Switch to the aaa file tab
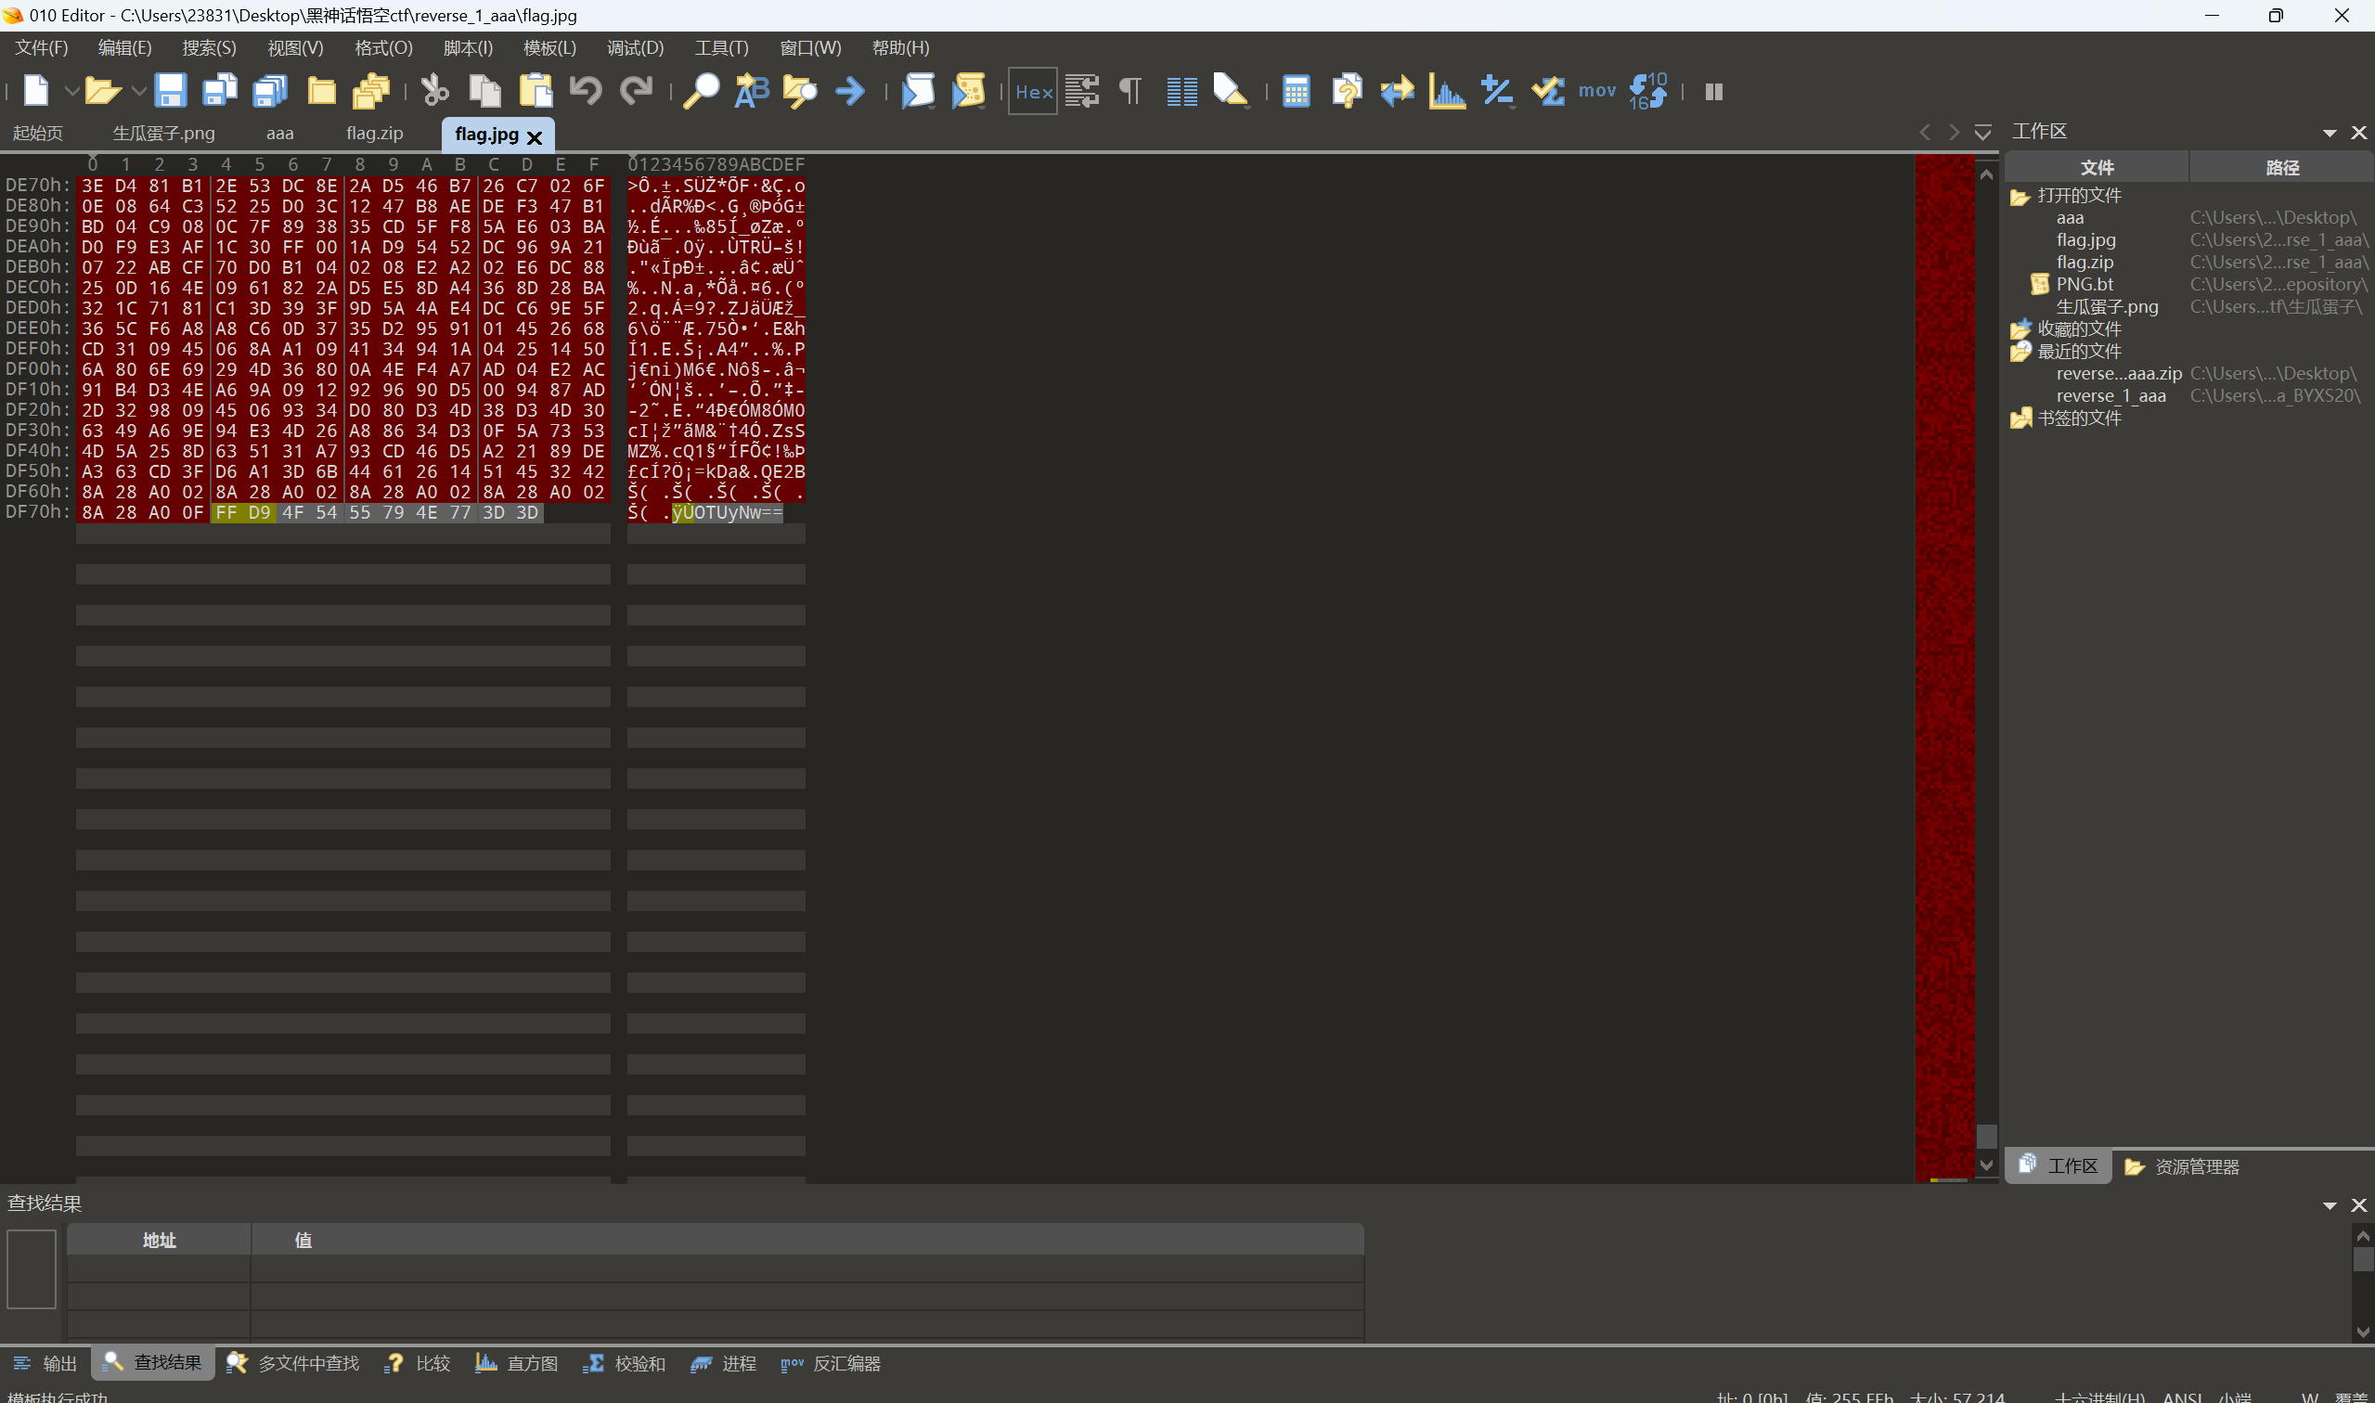The width and height of the screenshot is (2375, 1403). (x=279, y=134)
